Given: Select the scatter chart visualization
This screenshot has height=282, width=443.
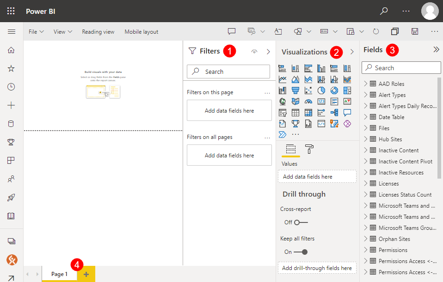Looking at the screenshot, I should coord(308,90).
